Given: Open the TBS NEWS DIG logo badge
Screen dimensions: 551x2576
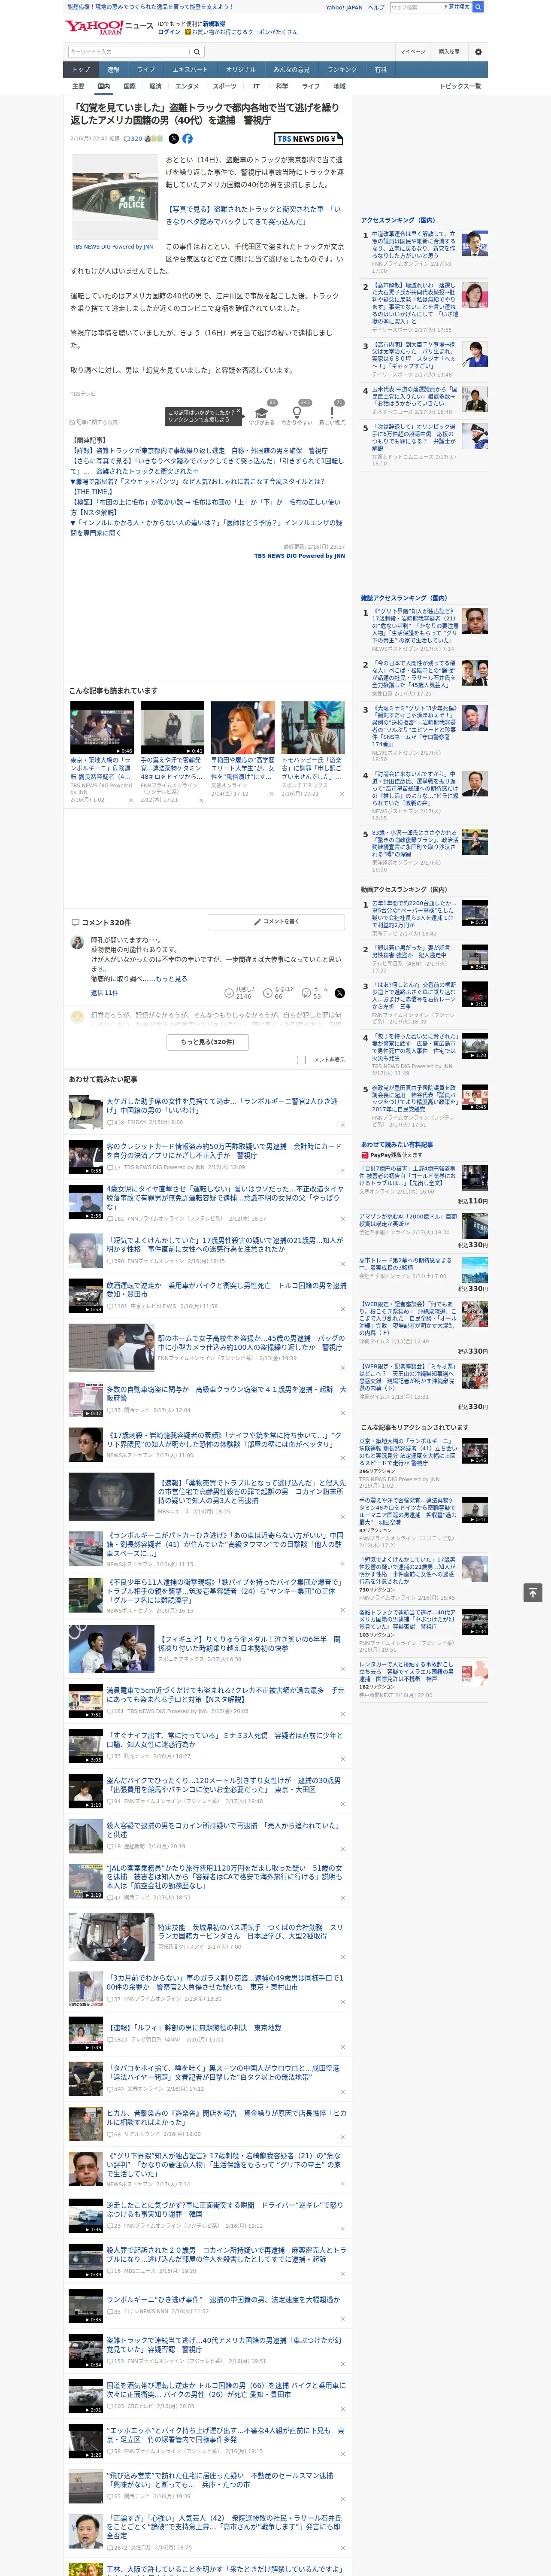Looking at the screenshot, I should [x=308, y=139].
